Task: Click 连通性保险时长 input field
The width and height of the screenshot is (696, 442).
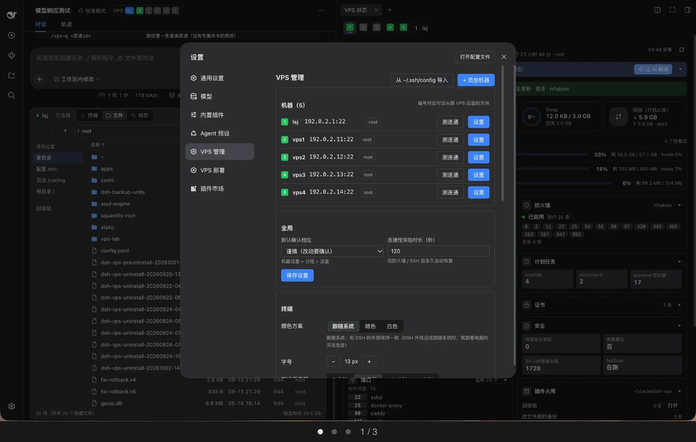Action: [438, 251]
